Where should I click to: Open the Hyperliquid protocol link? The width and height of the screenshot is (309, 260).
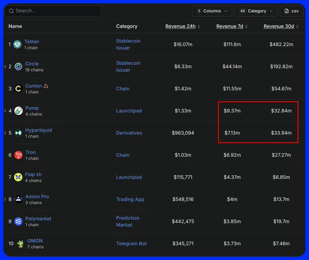39,130
